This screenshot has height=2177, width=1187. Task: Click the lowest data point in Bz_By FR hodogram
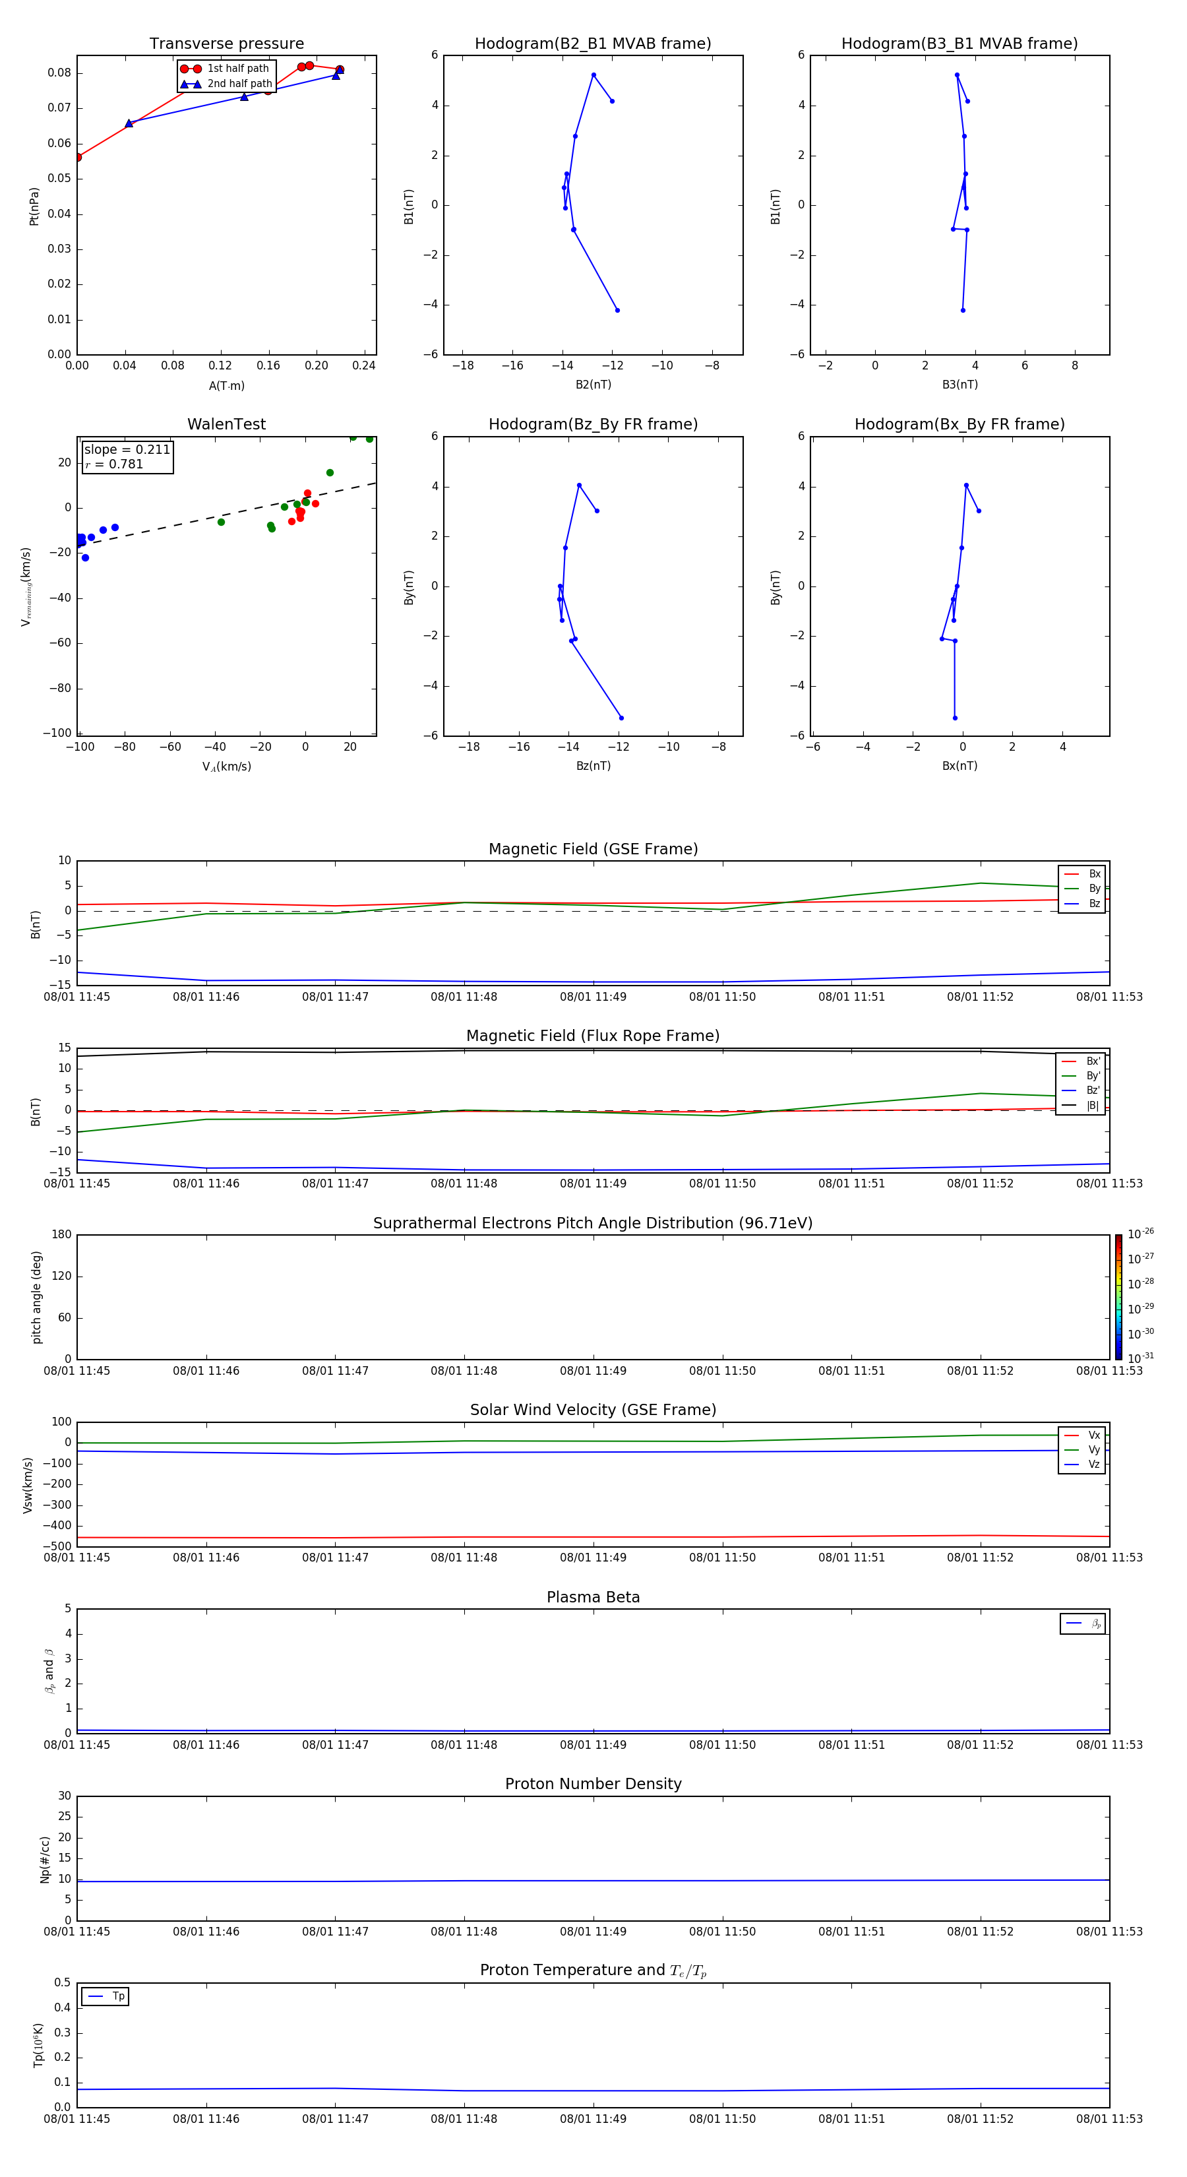(x=621, y=718)
